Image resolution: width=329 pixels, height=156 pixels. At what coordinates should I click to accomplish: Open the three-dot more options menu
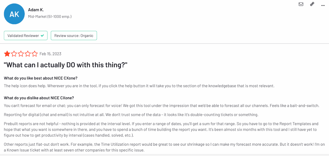tap(323, 5)
